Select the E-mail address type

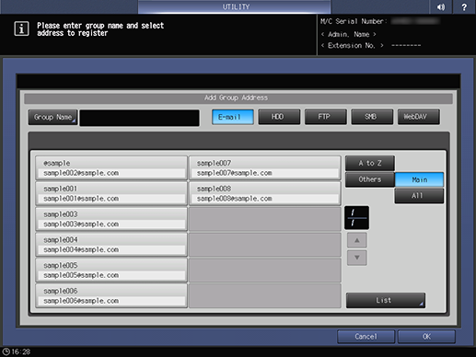click(233, 117)
